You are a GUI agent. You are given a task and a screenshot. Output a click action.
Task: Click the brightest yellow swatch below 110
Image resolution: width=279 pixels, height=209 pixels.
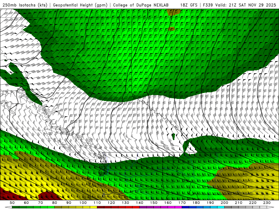[93, 207]
